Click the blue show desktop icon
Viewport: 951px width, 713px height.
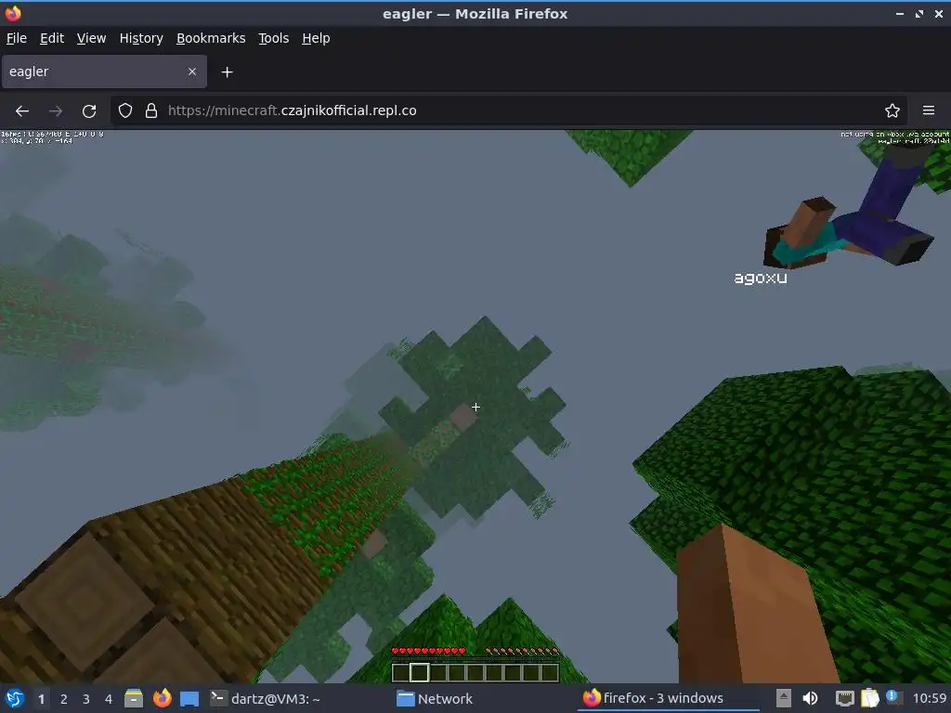[189, 698]
